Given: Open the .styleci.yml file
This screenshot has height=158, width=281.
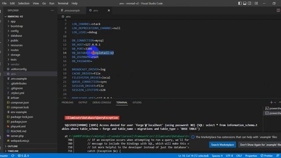Looking at the screenshot, I should point(17,93).
